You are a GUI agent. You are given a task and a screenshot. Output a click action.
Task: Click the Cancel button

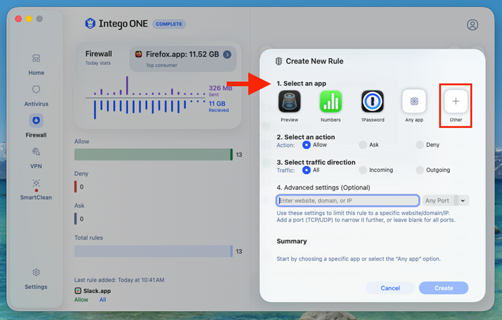pos(390,288)
